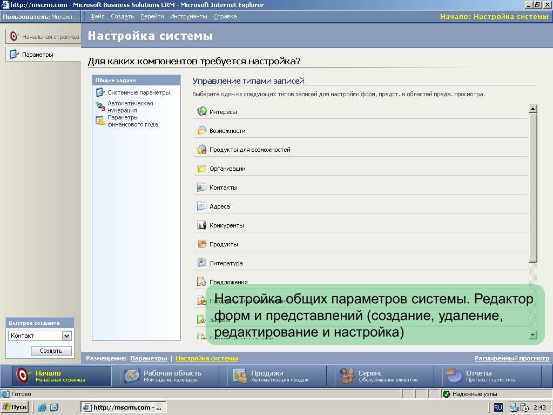This screenshot has width=553, height=415.
Task: Click the record list scrollbar thumb
Action: click(532, 188)
